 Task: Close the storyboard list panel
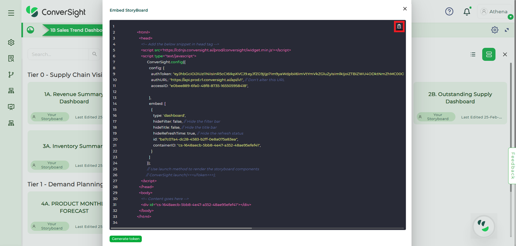(x=505, y=54)
